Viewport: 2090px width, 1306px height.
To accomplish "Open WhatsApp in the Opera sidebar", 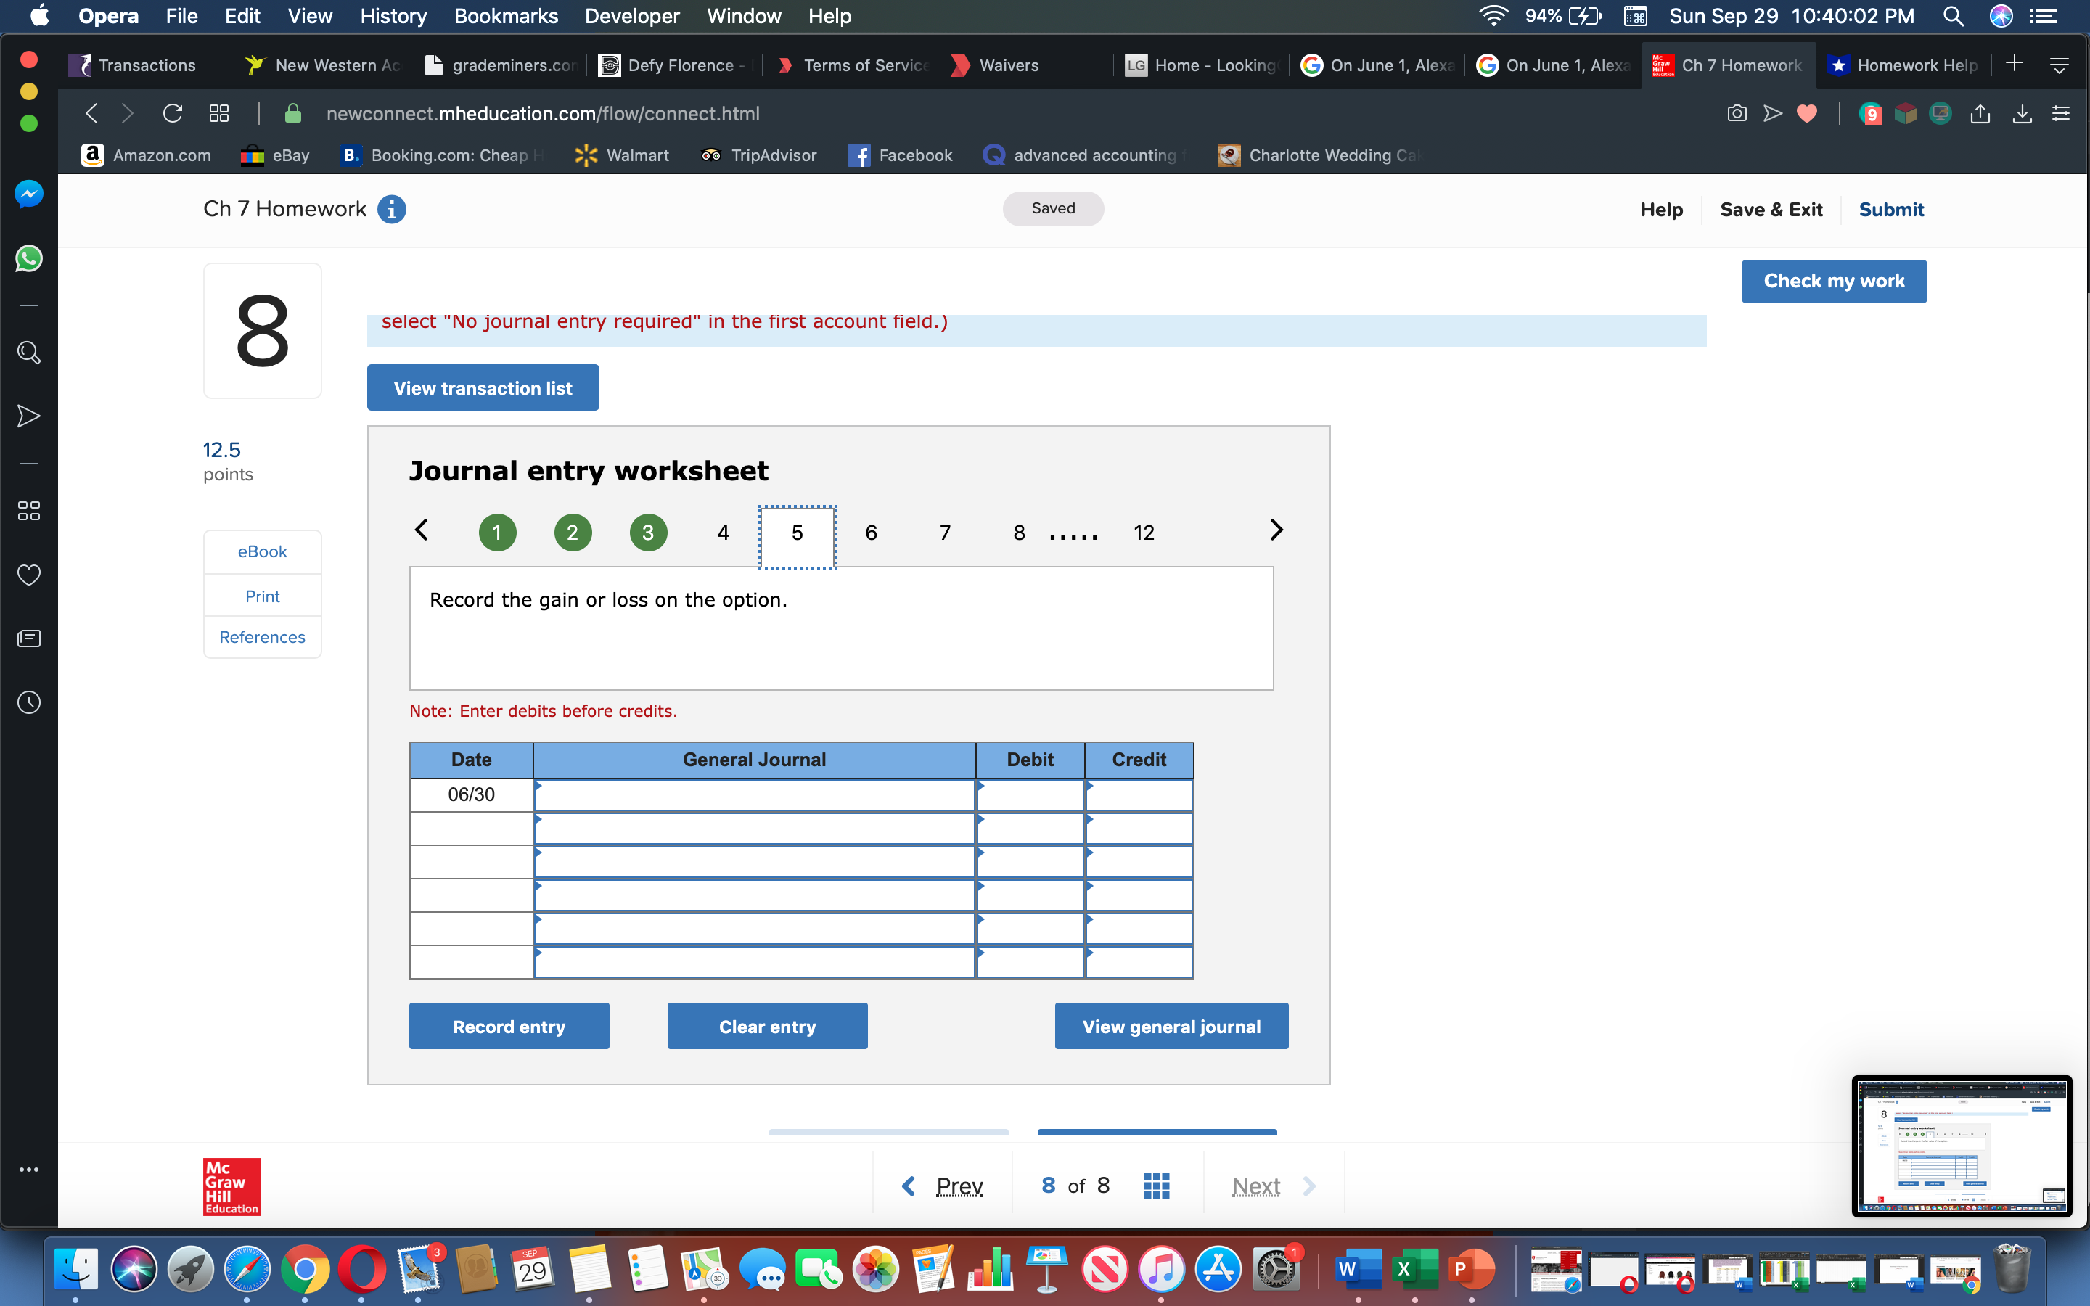I will 28,258.
